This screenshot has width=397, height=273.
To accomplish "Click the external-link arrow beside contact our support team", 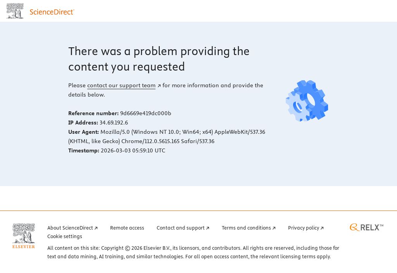I will point(159,85).
